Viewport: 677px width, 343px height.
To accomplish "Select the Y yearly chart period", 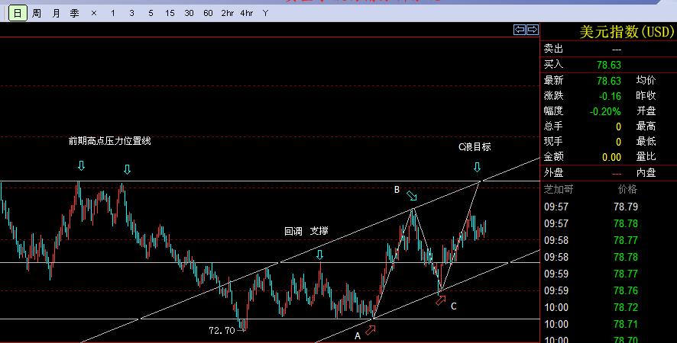I will 265,14.
